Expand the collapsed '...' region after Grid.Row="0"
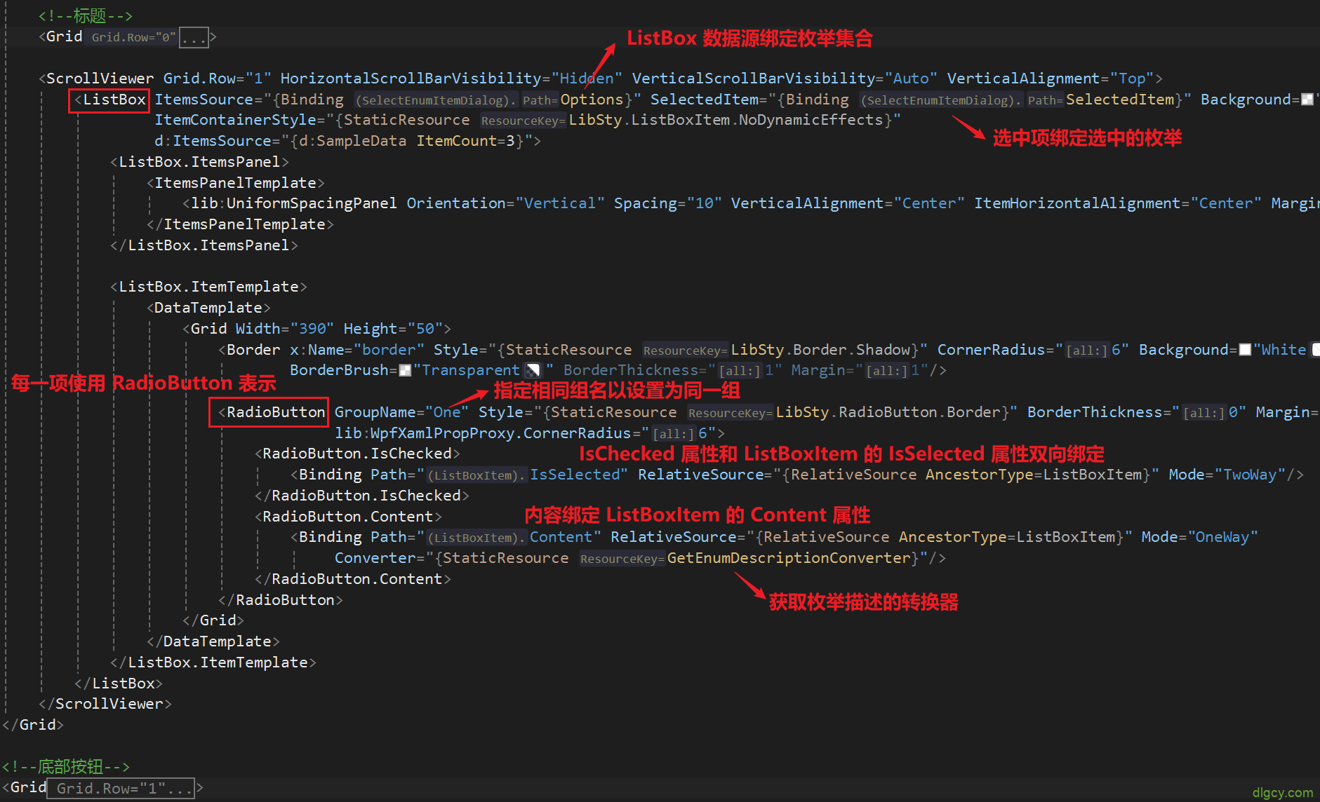The image size is (1320, 802). tap(194, 37)
